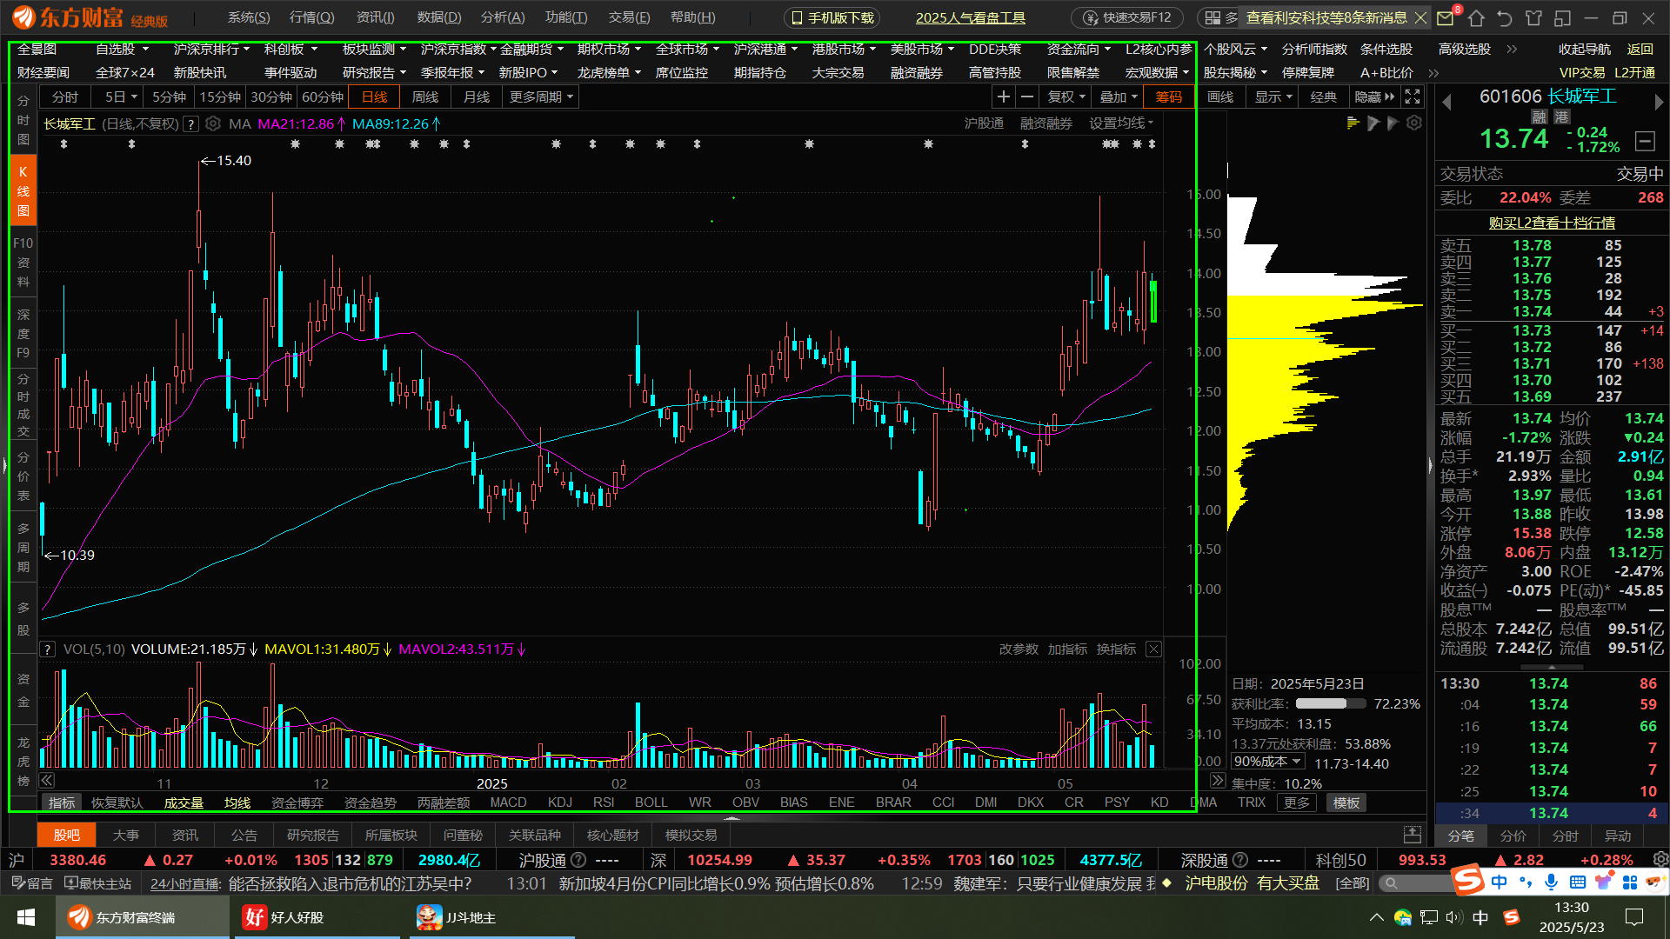Viewport: 1670px width, 939px height.
Task: Collapse the quote panel minus box
Action: (x=1645, y=140)
